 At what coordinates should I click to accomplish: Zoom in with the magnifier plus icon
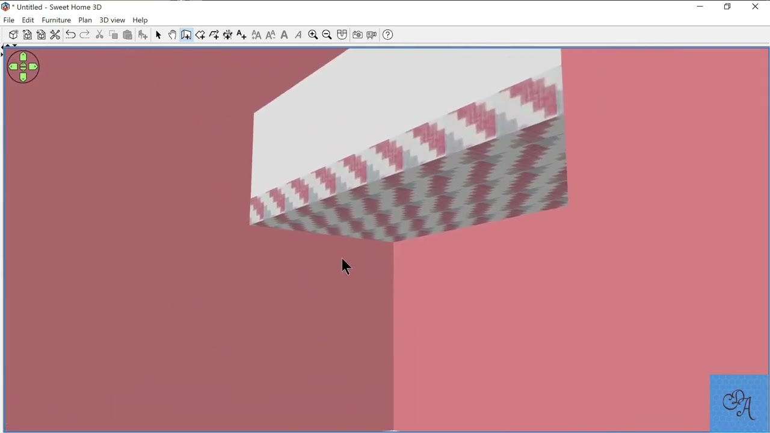(x=313, y=35)
